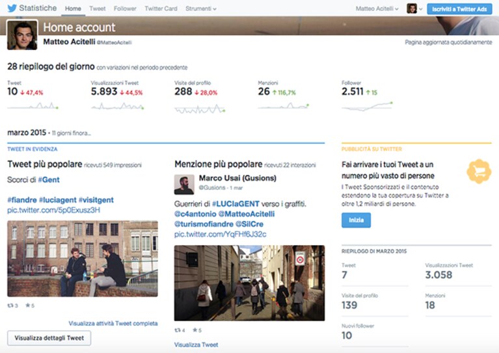Open the alley street photo in mention
Viewport: 499px width, 353px height.
[x=250, y=283]
